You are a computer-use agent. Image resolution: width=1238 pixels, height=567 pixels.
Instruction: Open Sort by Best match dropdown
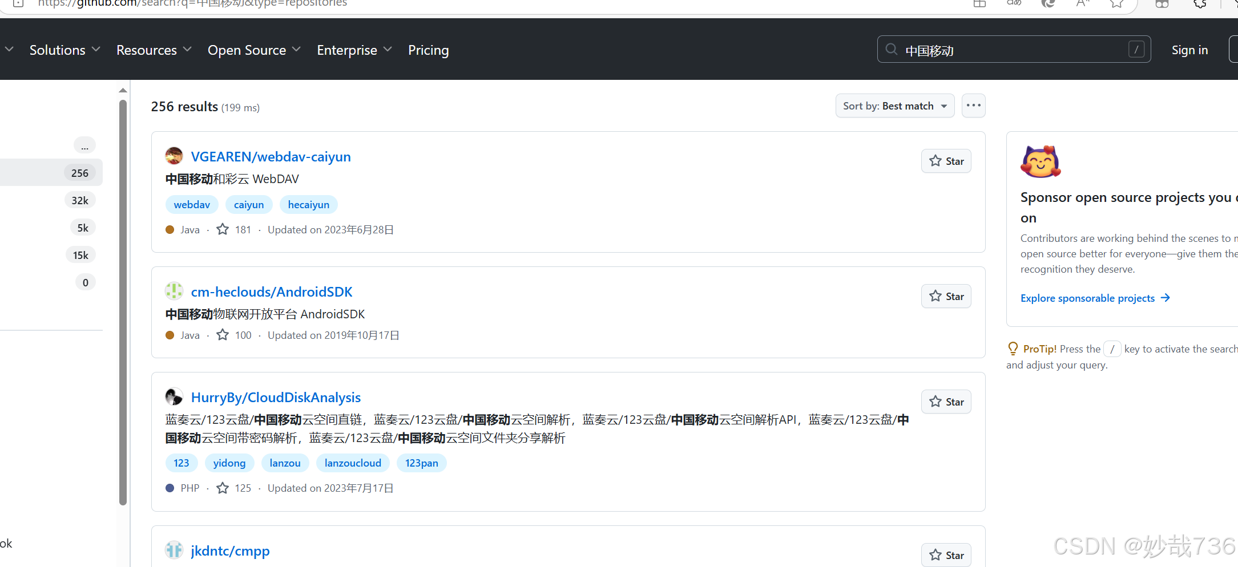coord(895,106)
